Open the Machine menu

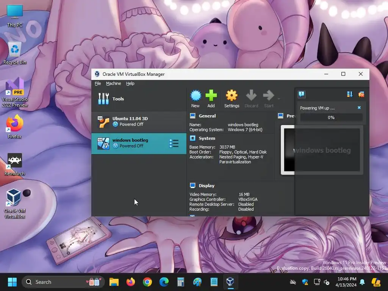[x=114, y=83]
